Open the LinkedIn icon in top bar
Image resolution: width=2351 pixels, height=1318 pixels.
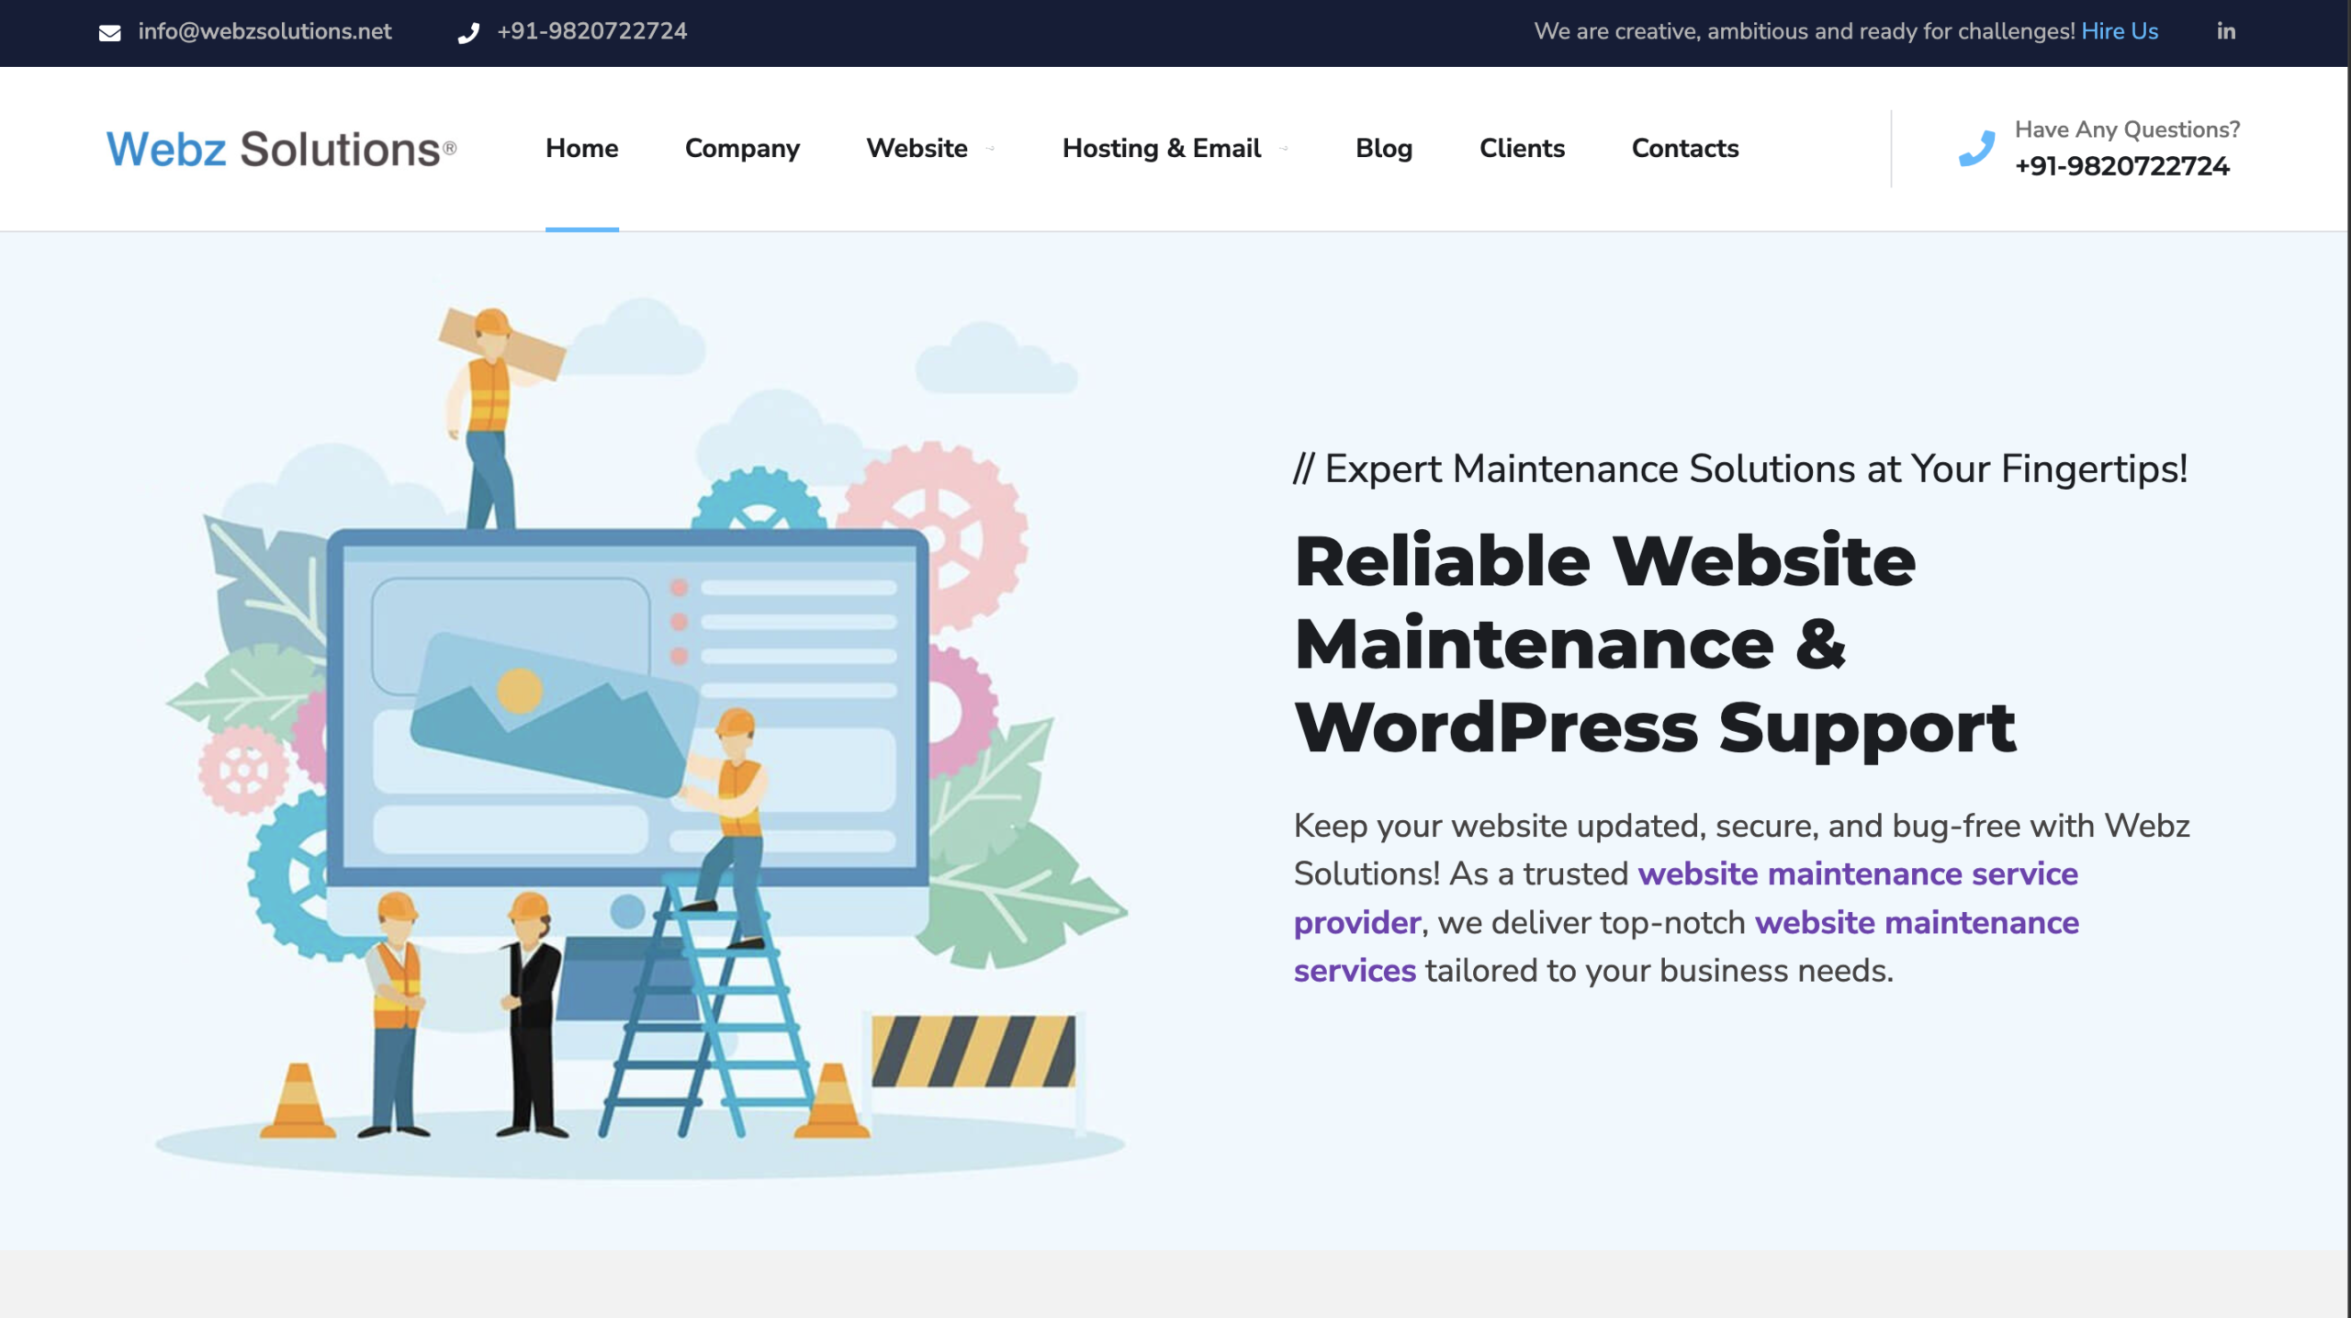click(2225, 31)
